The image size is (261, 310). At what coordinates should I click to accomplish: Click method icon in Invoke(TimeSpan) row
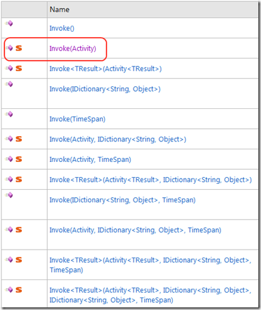(x=9, y=114)
